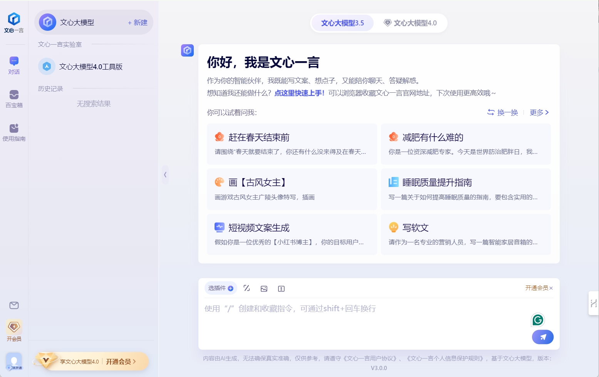The height and width of the screenshot is (377, 599).
Task: Click the 开会员 membership icon
Action: pyautogui.click(x=14, y=331)
